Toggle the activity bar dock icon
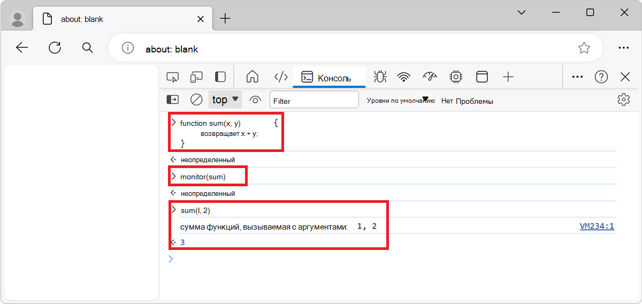This screenshot has width=642, height=304. tap(220, 77)
